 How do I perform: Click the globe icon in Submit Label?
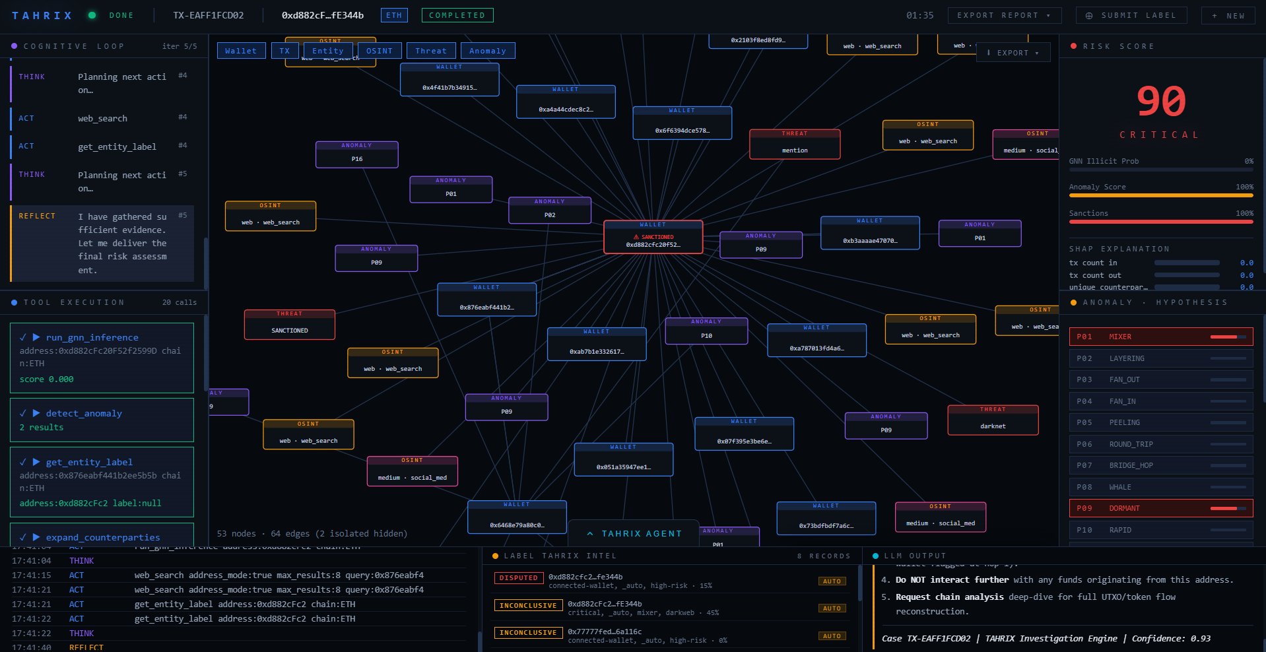pos(1089,16)
